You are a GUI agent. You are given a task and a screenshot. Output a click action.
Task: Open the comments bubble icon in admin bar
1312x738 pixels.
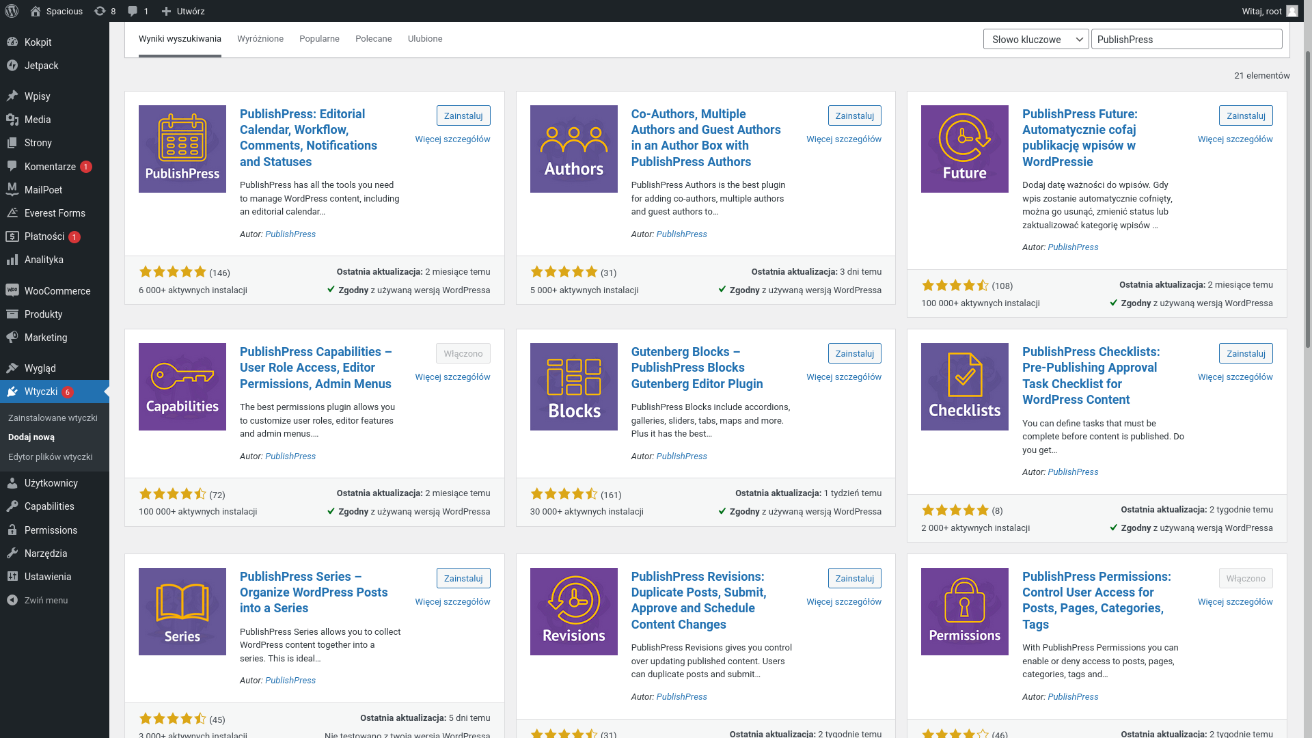tap(133, 11)
